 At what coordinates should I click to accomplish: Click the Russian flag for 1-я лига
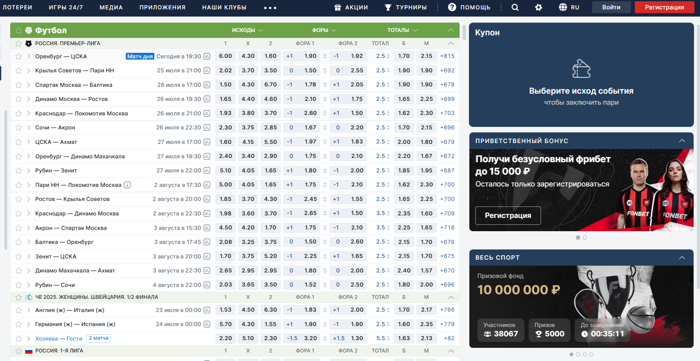(x=29, y=351)
